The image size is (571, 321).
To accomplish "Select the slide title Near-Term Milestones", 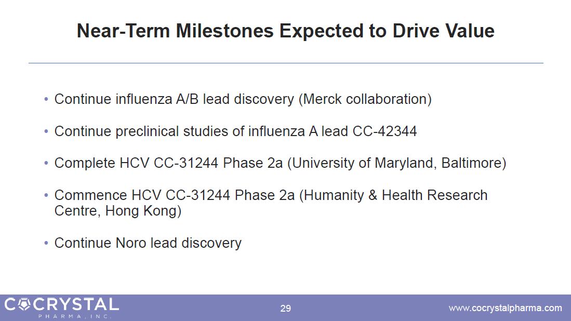I will (x=286, y=31).
